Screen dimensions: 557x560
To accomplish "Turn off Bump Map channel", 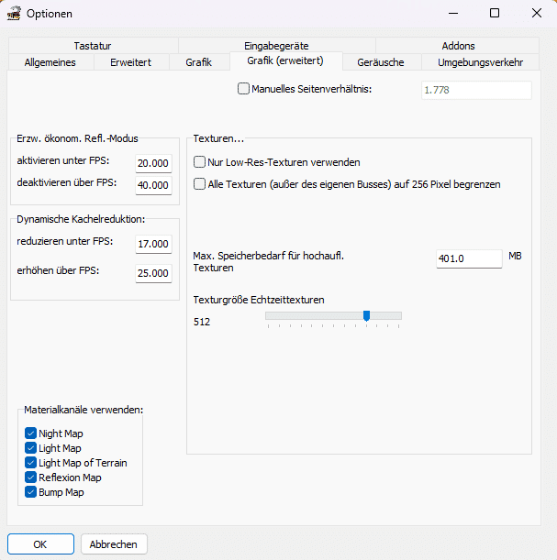I will point(30,492).
